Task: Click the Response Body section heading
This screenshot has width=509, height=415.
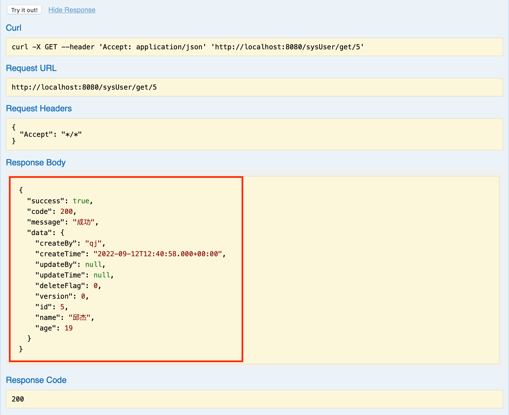Action: [36, 162]
